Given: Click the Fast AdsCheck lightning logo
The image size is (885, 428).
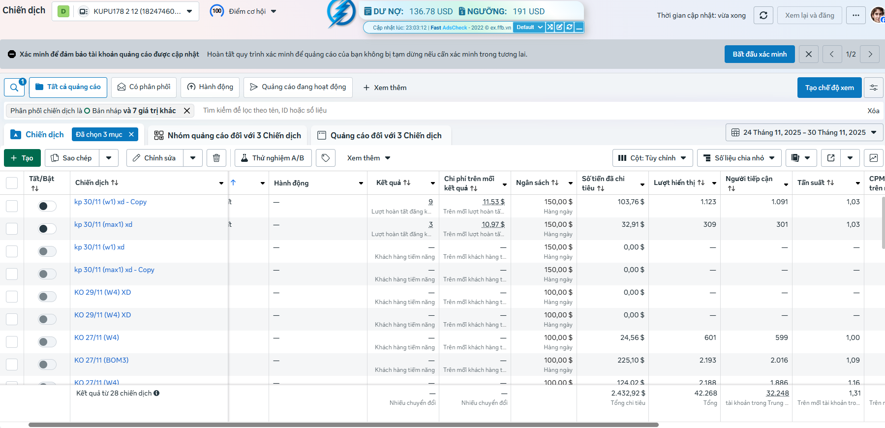Looking at the screenshot, I should click(x=341, y=13).
